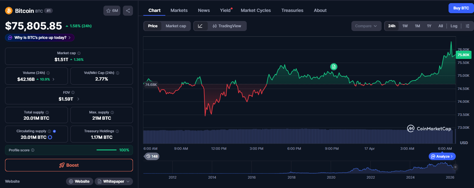Click the $1.51T market cap value
474x188 pixels.
coord(61,60)
